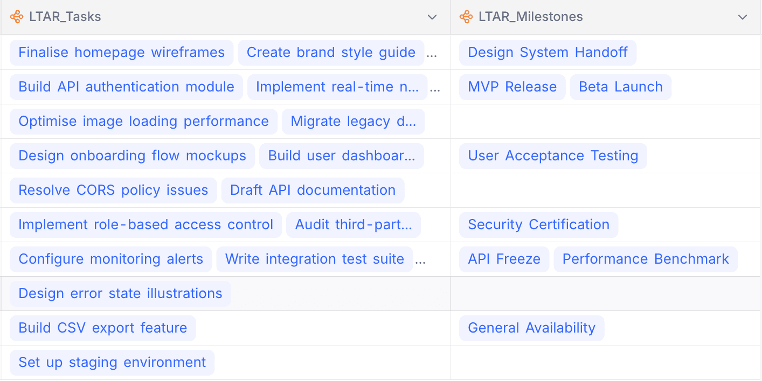Click the 'Beta Launch' milestone chip

point(620,87)
